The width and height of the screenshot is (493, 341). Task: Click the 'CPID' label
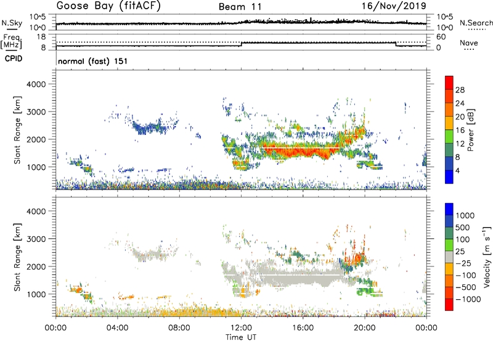(14, 58)
